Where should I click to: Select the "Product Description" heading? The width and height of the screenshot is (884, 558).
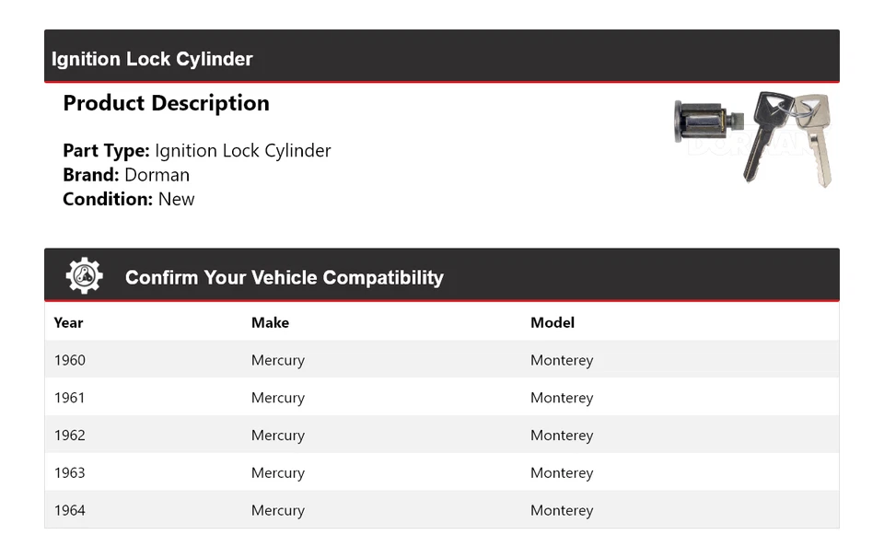coord(166,103)
